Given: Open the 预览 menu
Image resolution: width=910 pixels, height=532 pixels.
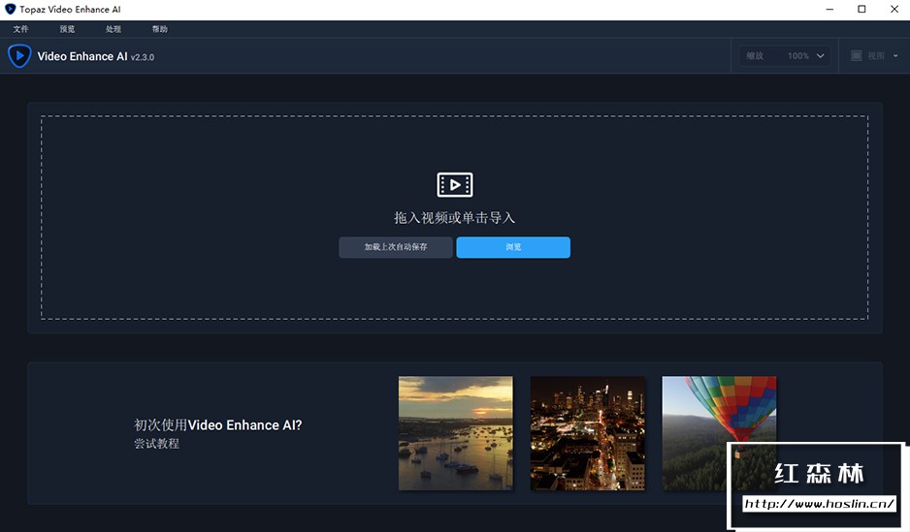Looking at the screenshot, I should [x=67, y=29].
